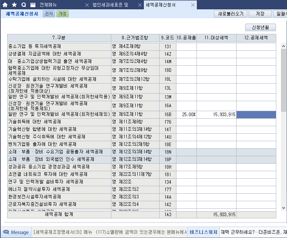Click the 11.대상세액 column header

click(217, 38)
